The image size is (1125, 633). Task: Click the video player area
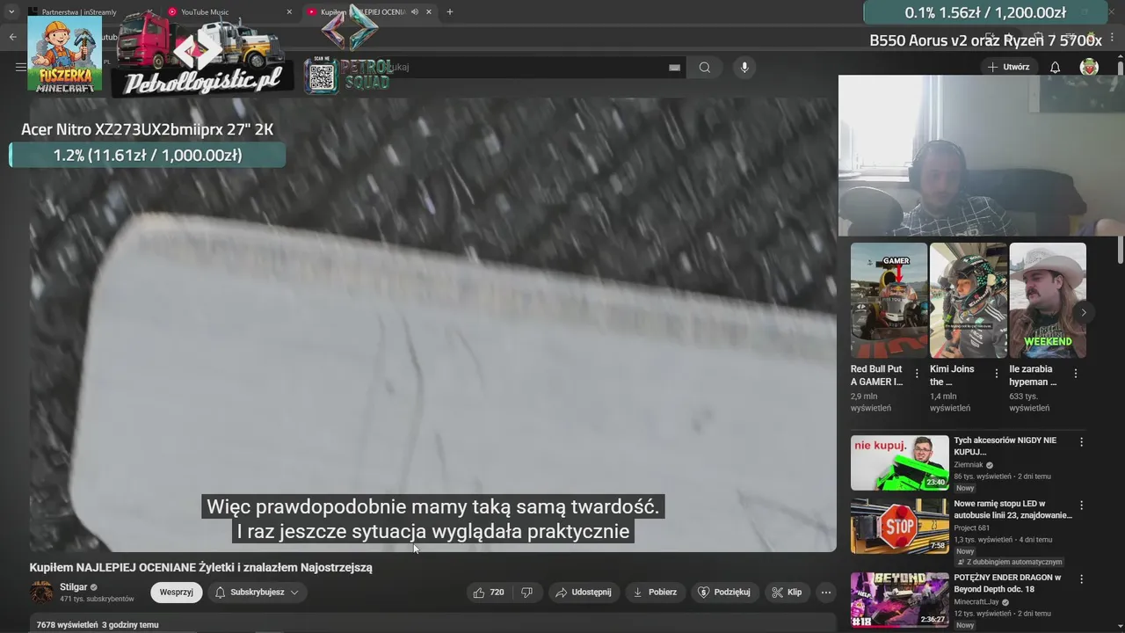432,325
